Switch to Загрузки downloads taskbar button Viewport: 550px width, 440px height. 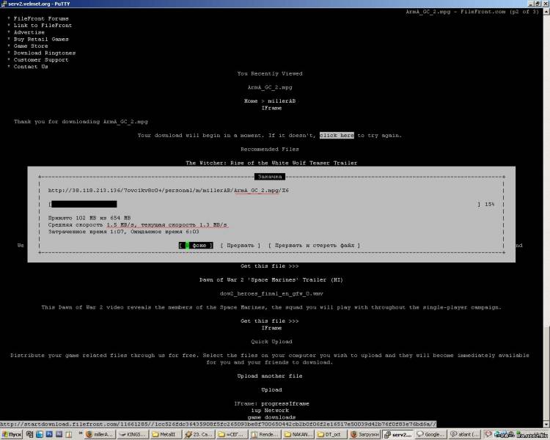[364, 434]
